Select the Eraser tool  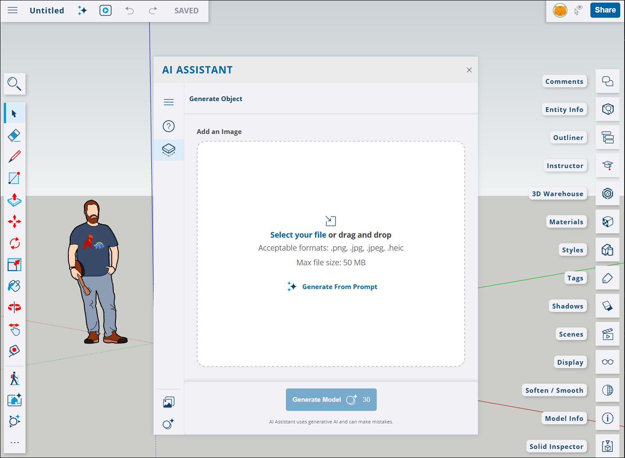(14, 135)
